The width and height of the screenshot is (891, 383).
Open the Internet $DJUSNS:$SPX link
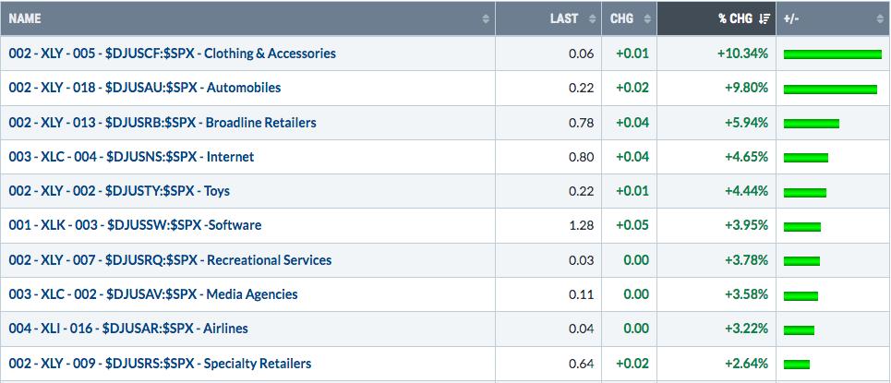131,156
